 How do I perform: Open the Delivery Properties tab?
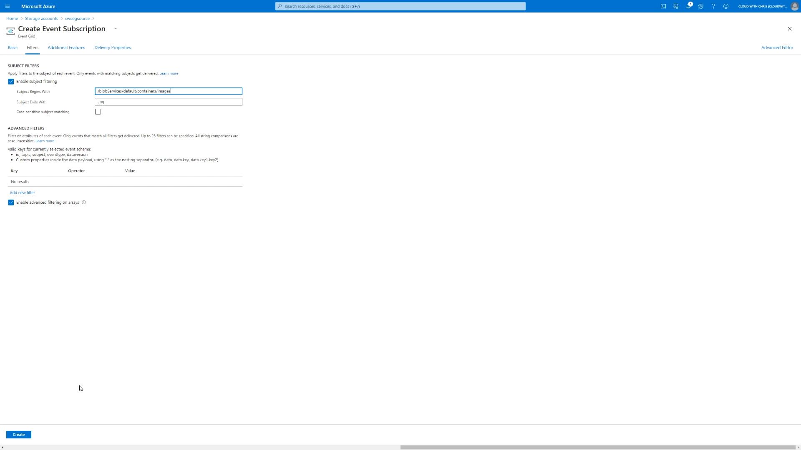113,47
